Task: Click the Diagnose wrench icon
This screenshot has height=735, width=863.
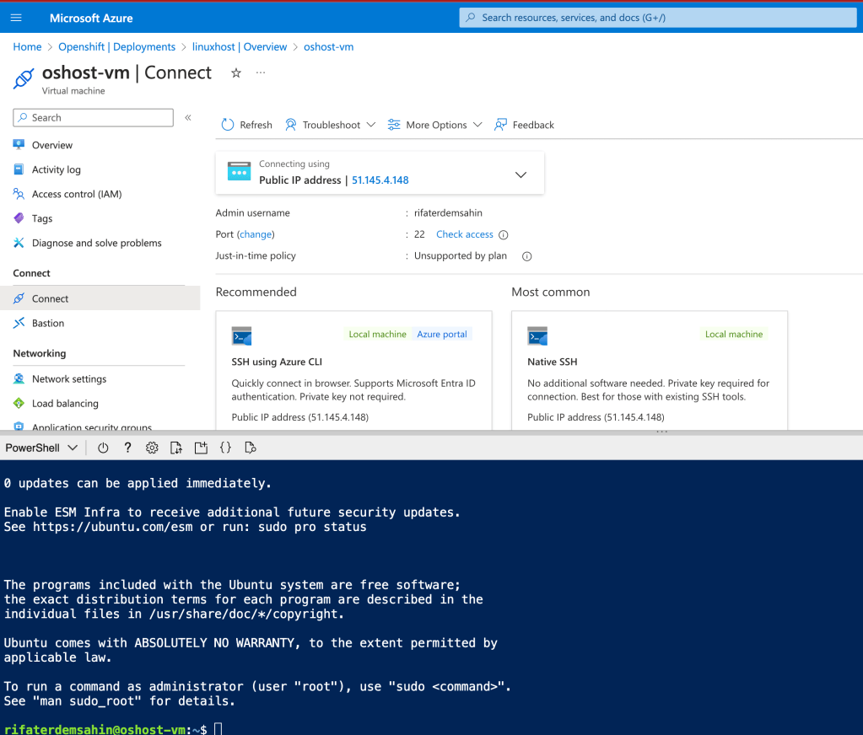Action: click(x=19, y=243)
